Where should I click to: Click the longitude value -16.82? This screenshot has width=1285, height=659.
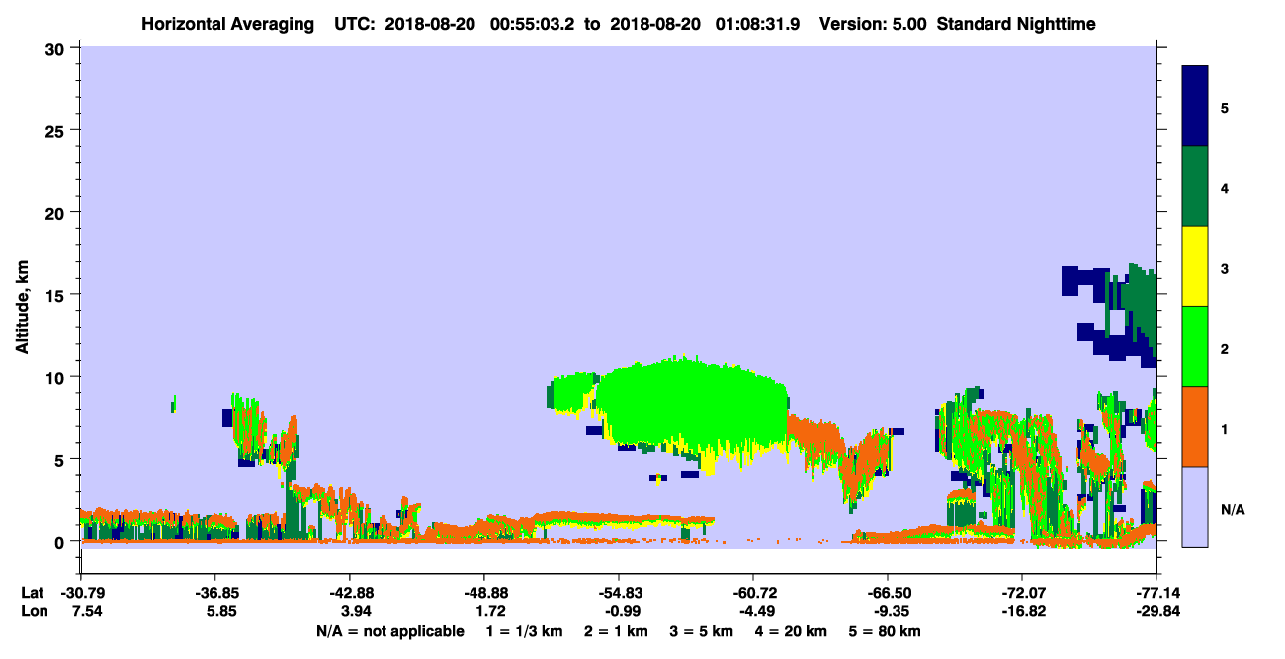(1021, 611)
